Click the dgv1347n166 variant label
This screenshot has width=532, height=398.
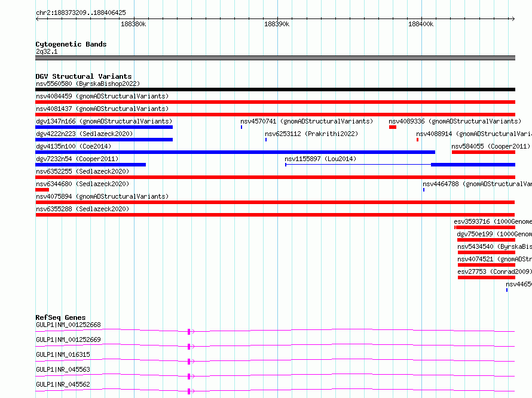(x=104, y=121)
